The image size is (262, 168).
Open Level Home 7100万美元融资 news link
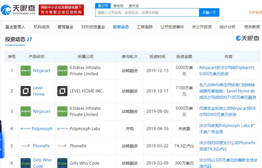(x=228, y=91)
